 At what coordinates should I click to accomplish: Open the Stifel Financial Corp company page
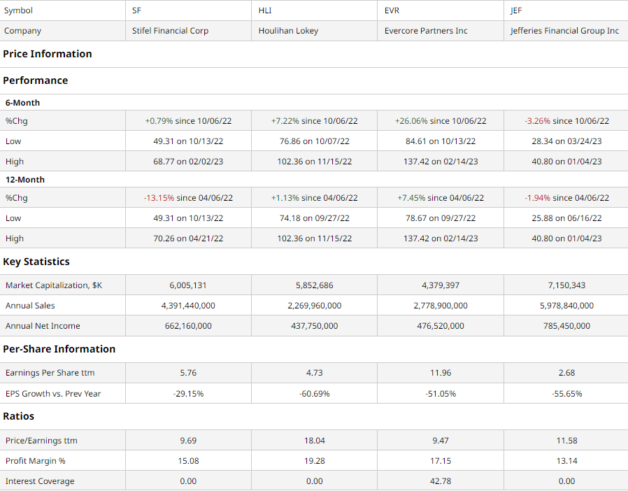[168, 31]
